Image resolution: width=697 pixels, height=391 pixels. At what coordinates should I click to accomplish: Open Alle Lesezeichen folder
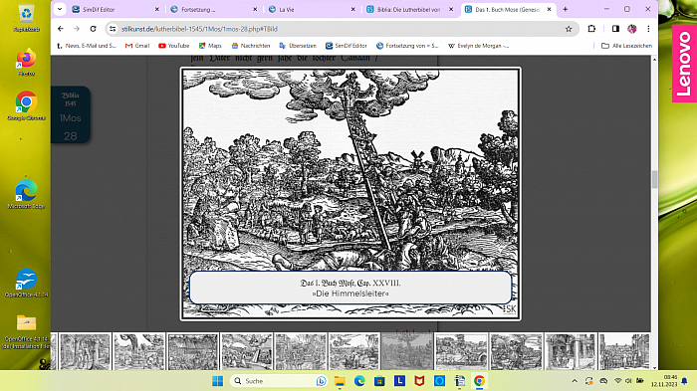tap(626, 46)
